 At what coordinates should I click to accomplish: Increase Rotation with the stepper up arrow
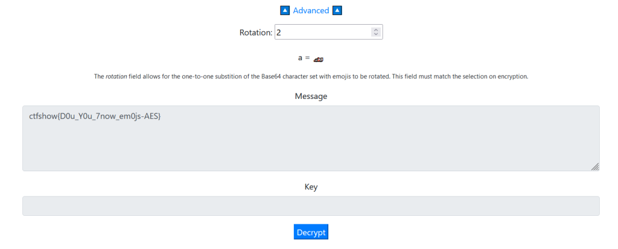tap(376, 30)
